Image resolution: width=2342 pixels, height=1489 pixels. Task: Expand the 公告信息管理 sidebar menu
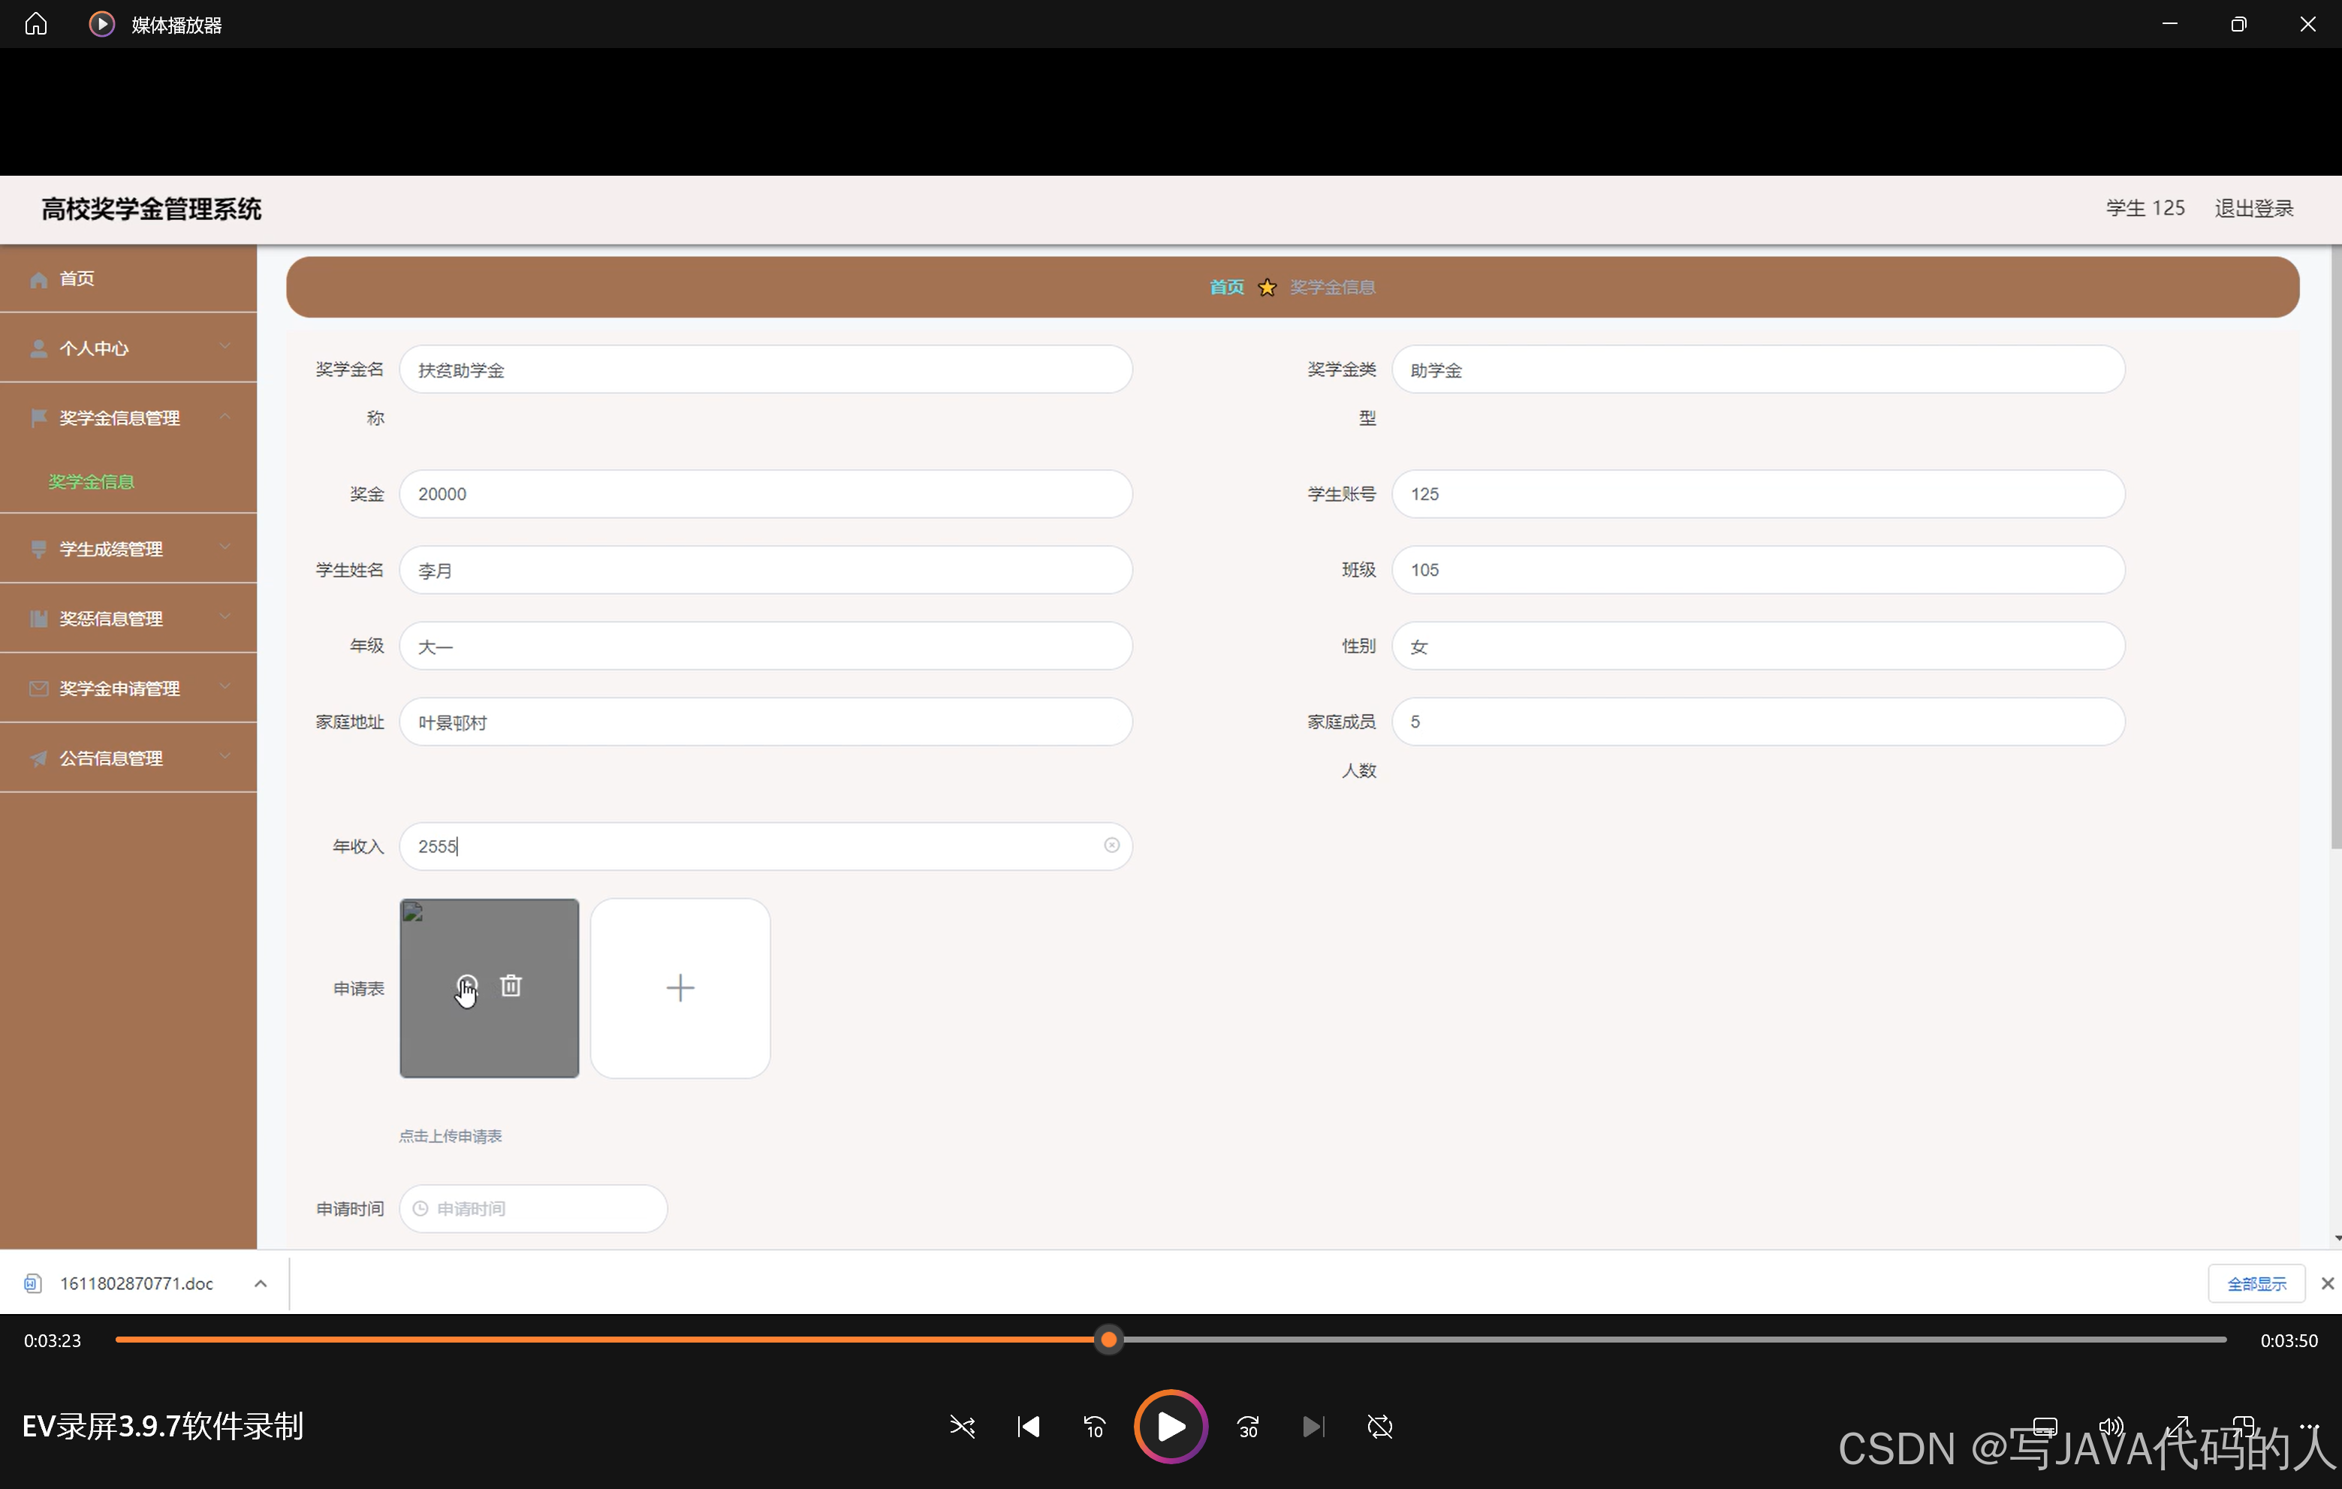(x=128, y=758)
